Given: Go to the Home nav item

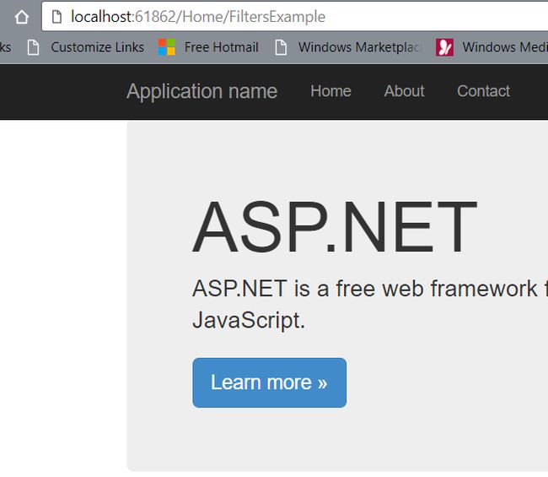Looking at the screenshot, I should (330, 91).
